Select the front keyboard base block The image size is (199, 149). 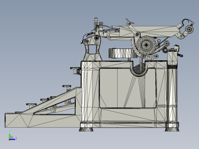(x=43, y=120)
